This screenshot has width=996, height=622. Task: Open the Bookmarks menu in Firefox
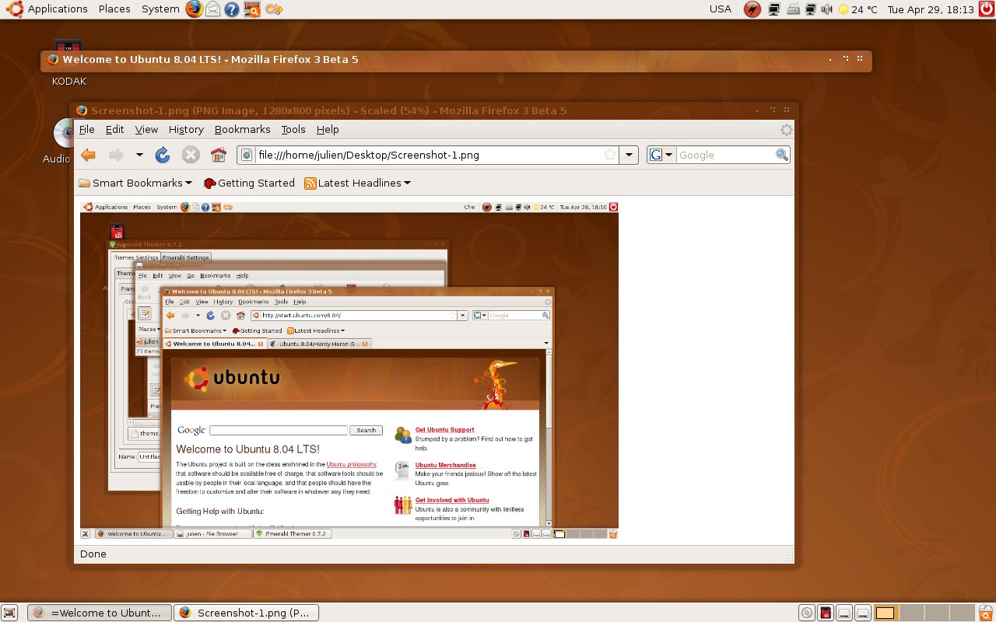[243, 130]
